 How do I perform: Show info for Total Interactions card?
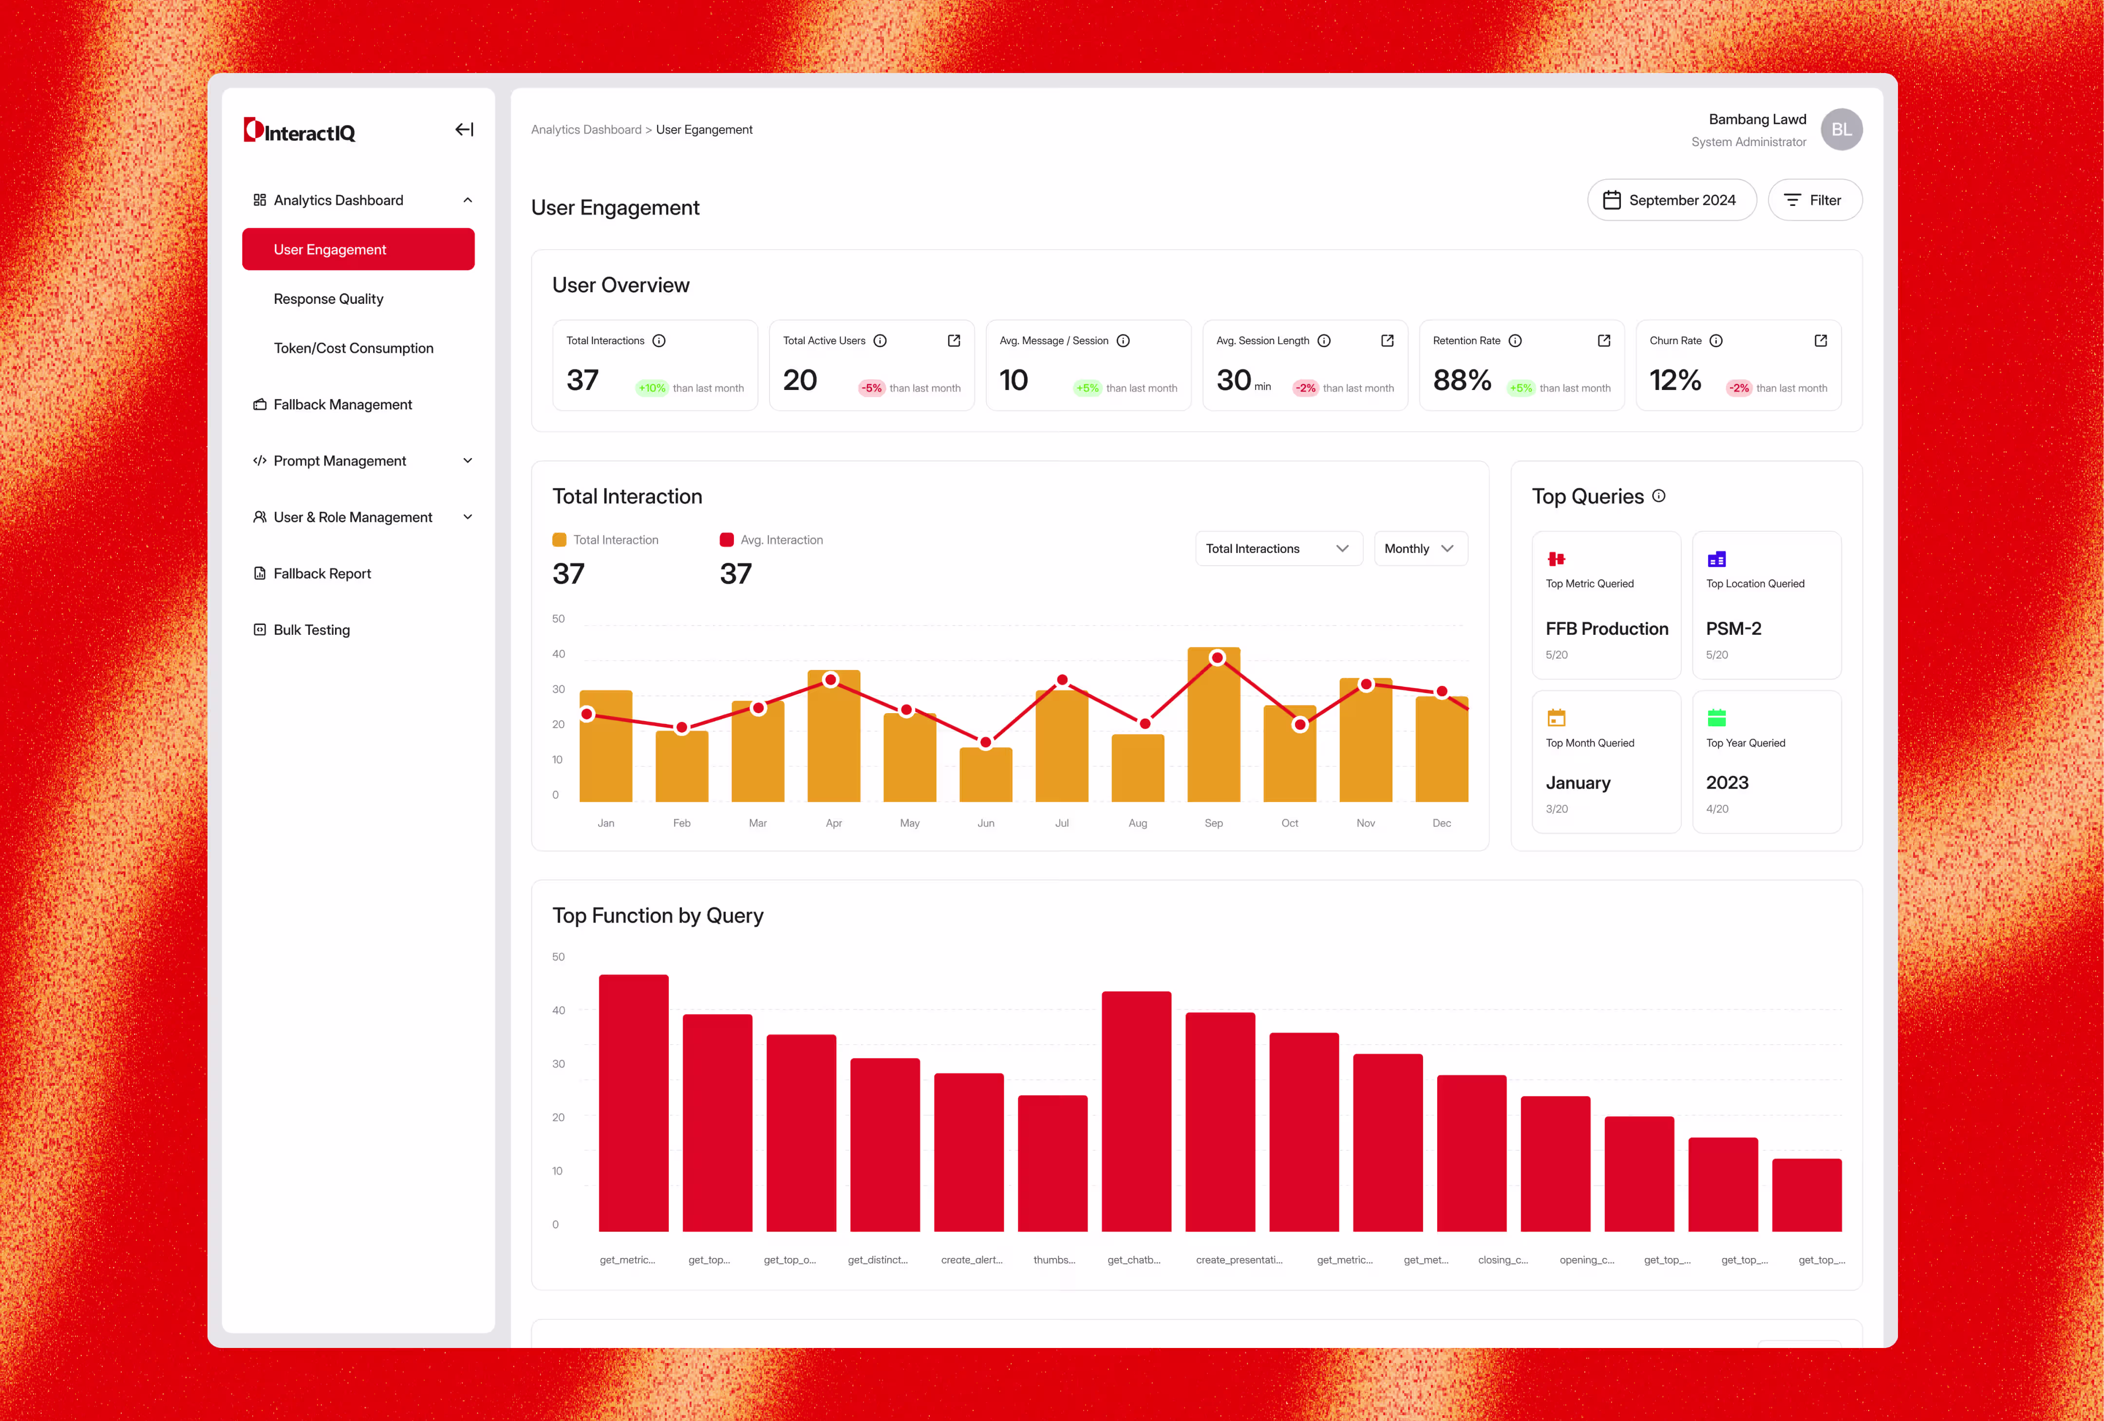659,340
